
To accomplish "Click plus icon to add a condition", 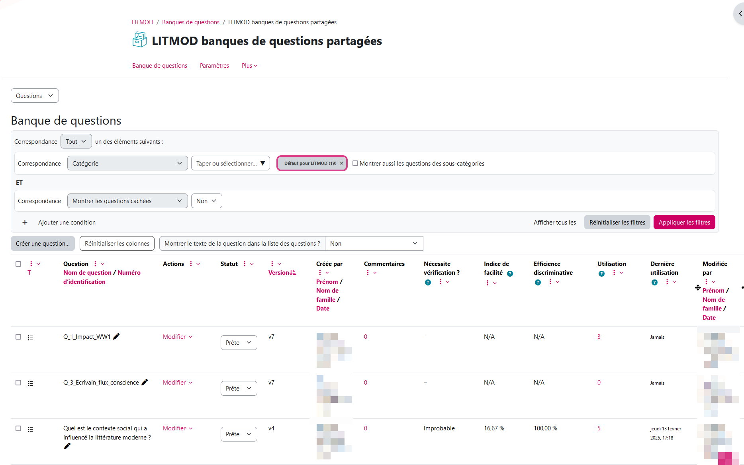I will coord(25,223).
